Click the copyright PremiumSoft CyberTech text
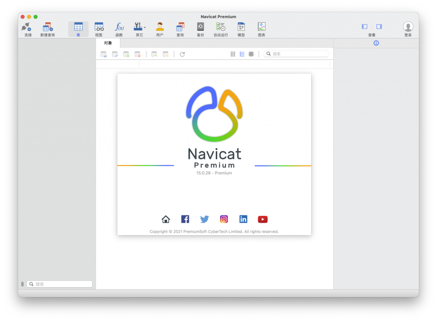Viewport: 437px width, 321px height. [x=214, y=232]
